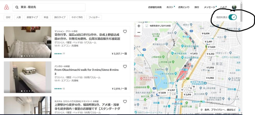
Task: Expand the 部屋タイプ room type filter
Action: (x=32, y=17)
